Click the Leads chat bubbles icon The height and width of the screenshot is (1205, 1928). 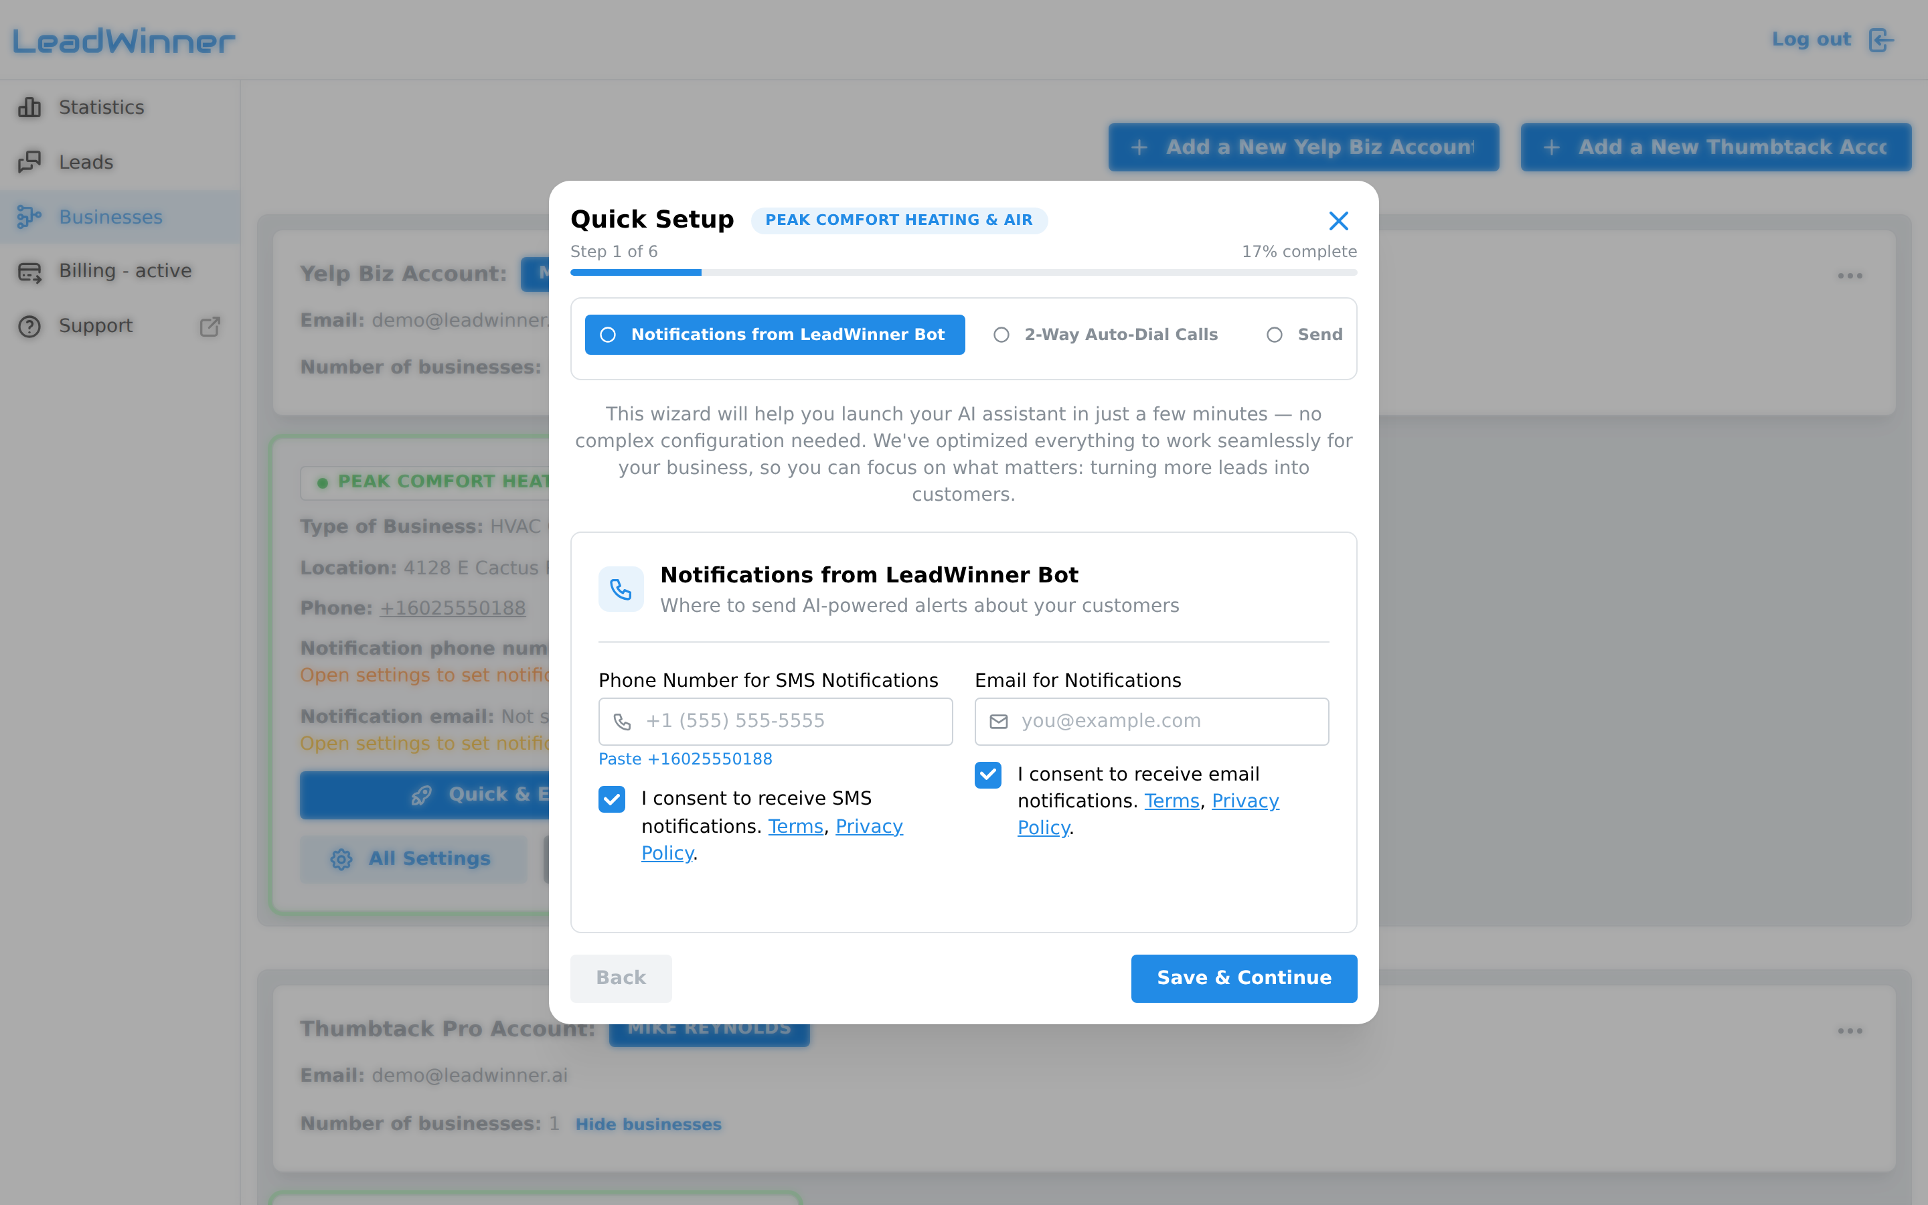29,162
